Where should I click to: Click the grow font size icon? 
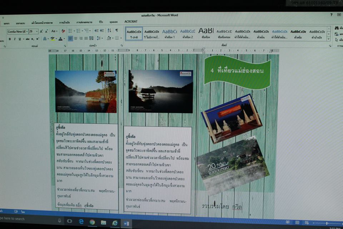point(41,31)
